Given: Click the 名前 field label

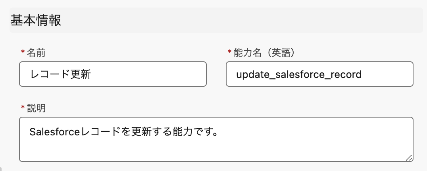Looking at the screenshot, I should (x=35, y=53).
